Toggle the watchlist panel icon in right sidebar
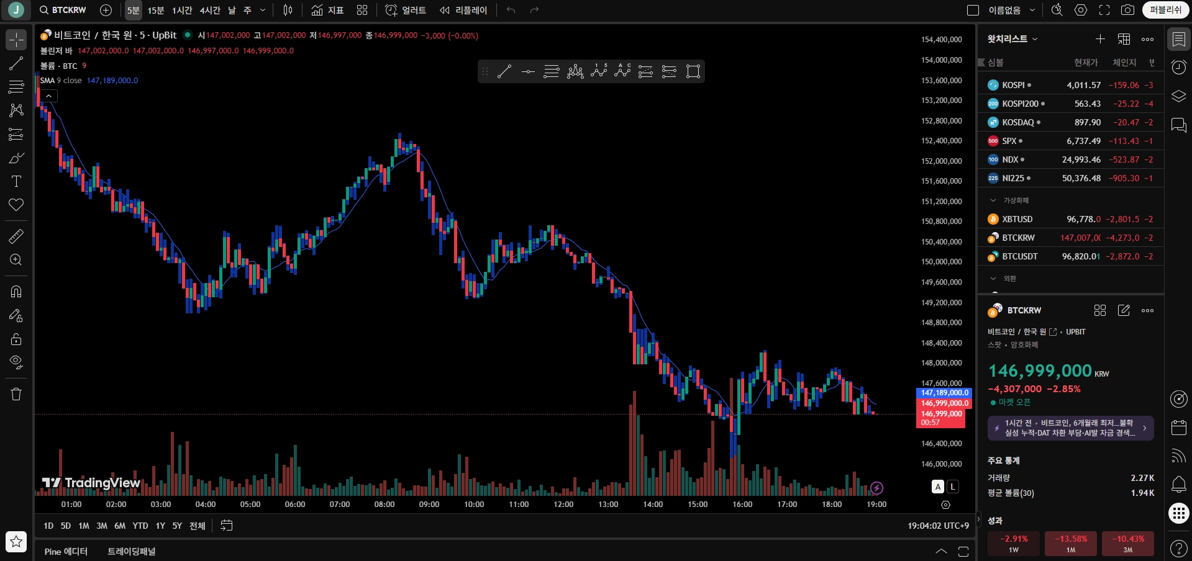Screen dimensions: 1192x561 [1178, 39]
